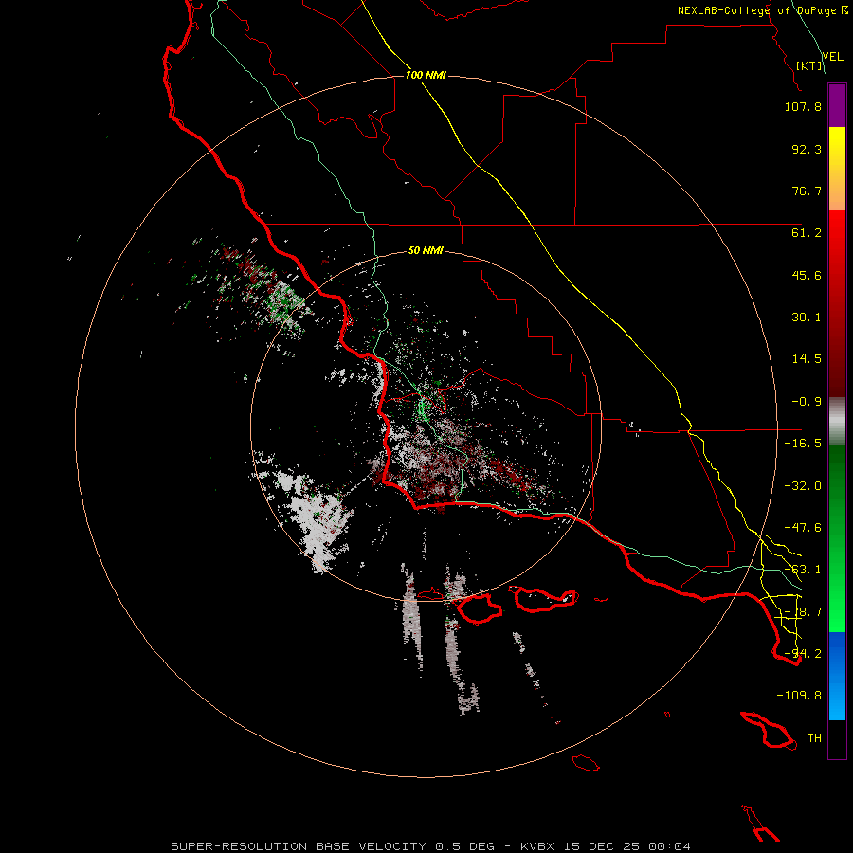
Task: Click the 30.1 velocity scale value
Action: click(x=807, y=318)
